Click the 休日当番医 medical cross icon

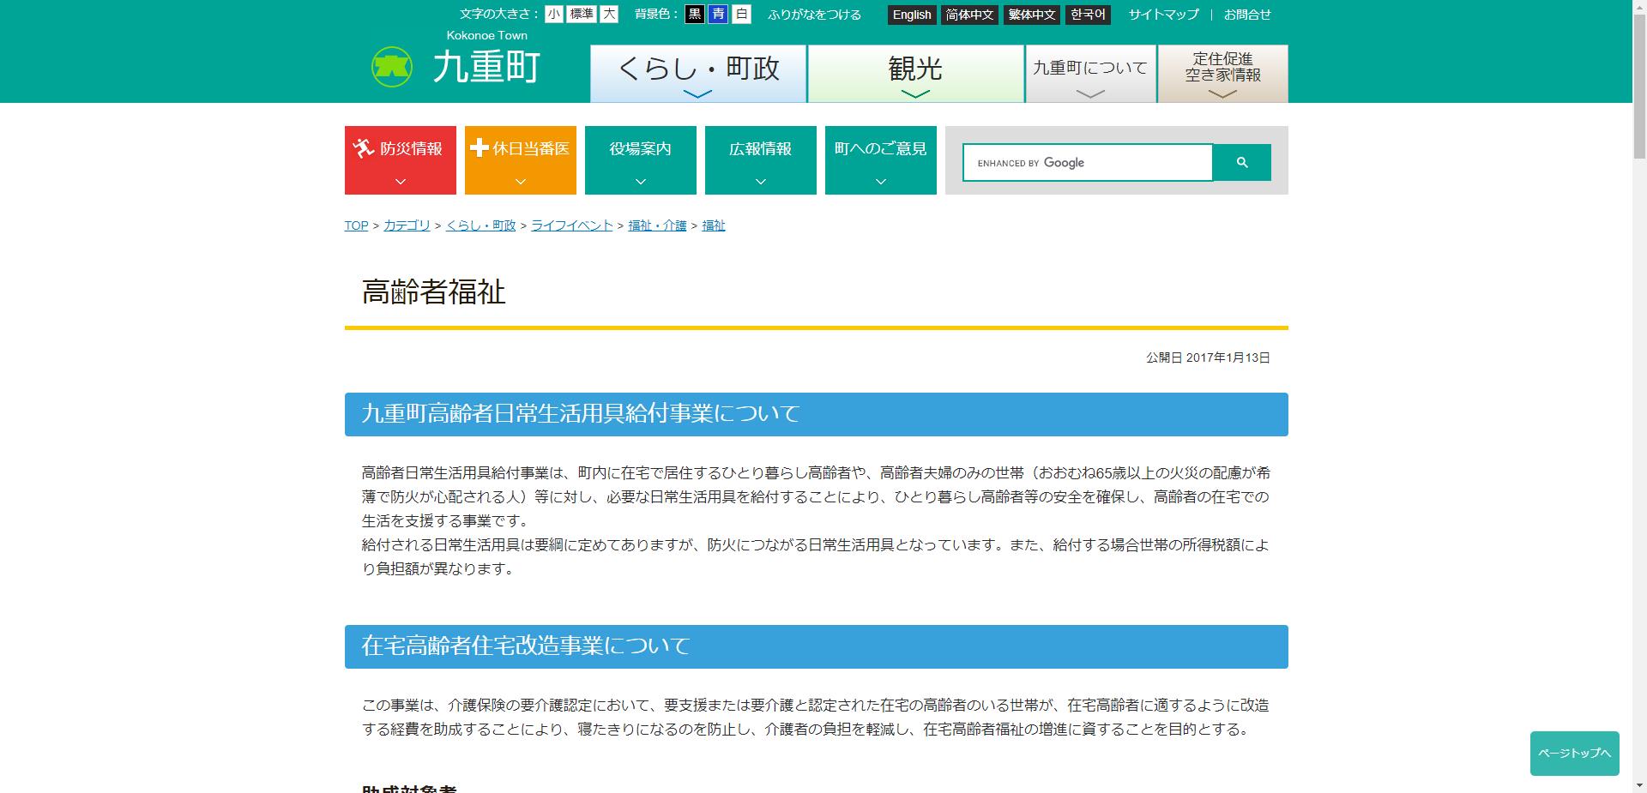coord(480,147)
